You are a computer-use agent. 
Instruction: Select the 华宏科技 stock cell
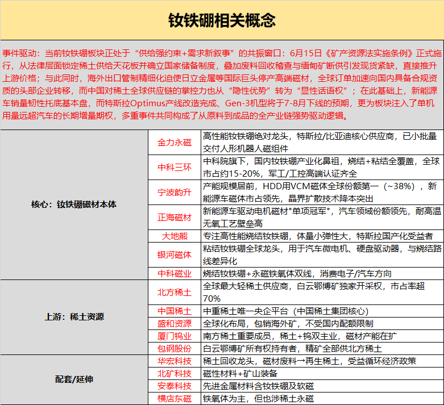(x=175, y=361)
